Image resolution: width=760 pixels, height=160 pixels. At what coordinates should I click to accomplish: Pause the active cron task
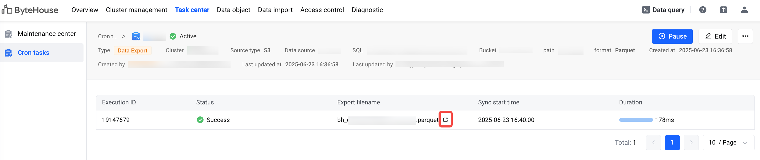click(672, 36)
